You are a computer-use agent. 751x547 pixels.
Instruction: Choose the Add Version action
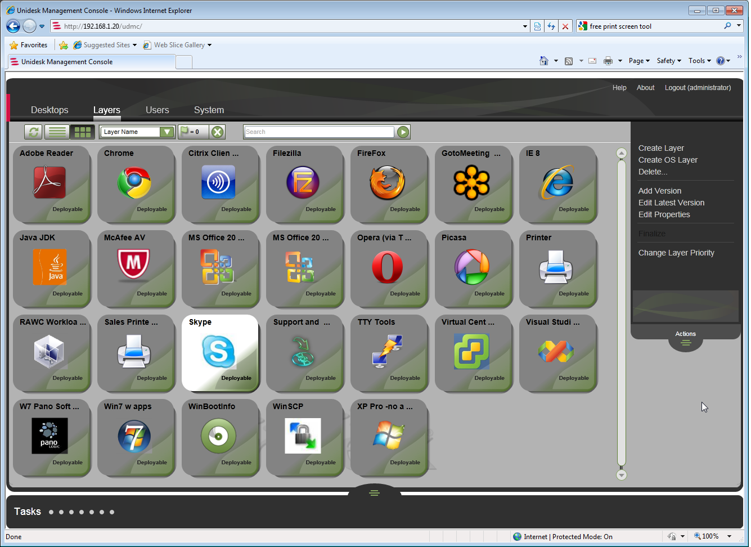(x=660, y=191)
